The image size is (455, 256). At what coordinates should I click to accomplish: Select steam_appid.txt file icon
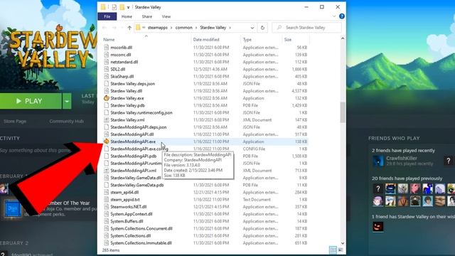[x=107, y=200]
